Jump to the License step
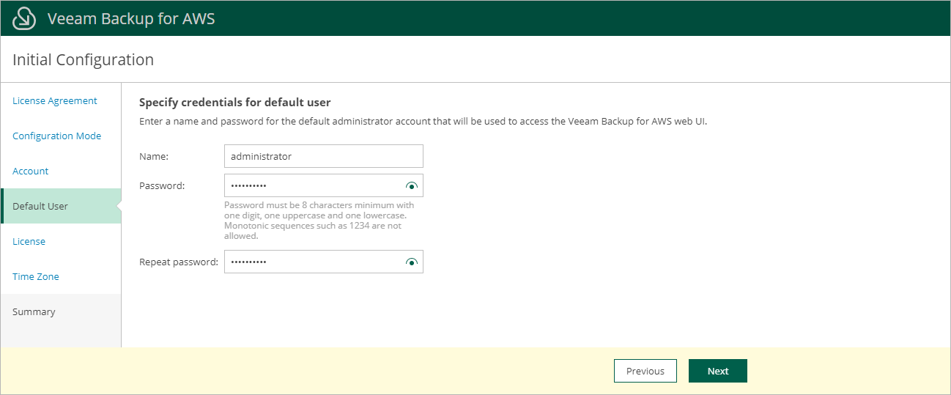Screen dimensions: 951x395 [x=29, y=242]
